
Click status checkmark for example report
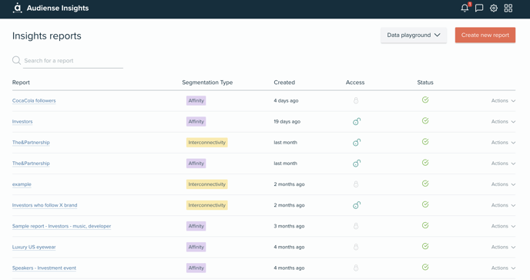[425, 184]
